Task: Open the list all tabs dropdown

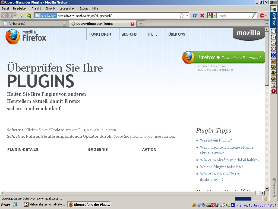Action: tap(267, 24)
